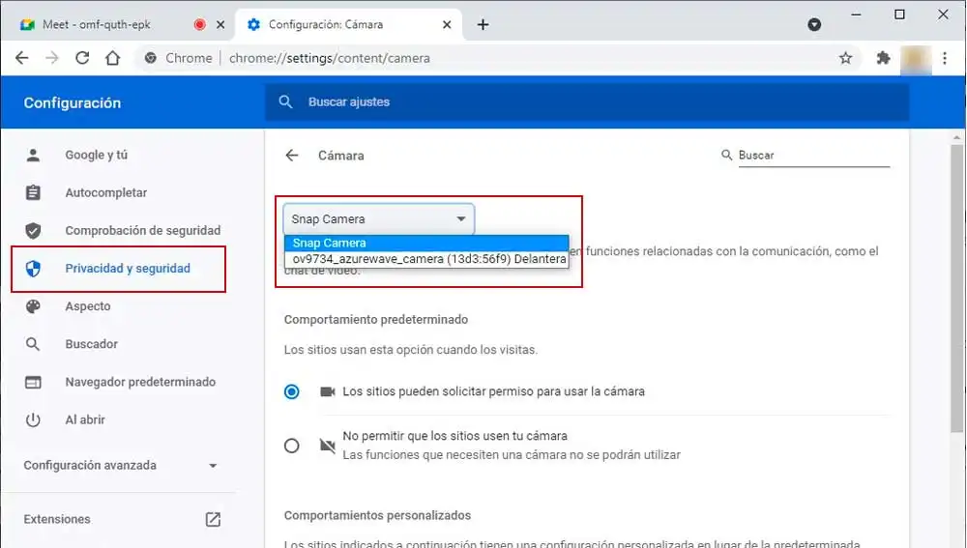
Task: Open Google y tú settings
Action: [x=96, y=155]
